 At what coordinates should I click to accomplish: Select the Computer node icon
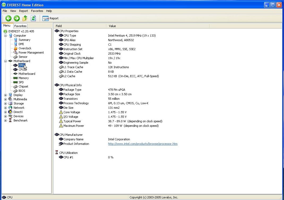[11, 36]
